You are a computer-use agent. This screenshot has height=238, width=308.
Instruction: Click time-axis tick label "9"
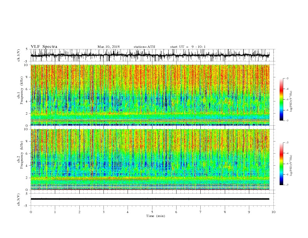249,212
